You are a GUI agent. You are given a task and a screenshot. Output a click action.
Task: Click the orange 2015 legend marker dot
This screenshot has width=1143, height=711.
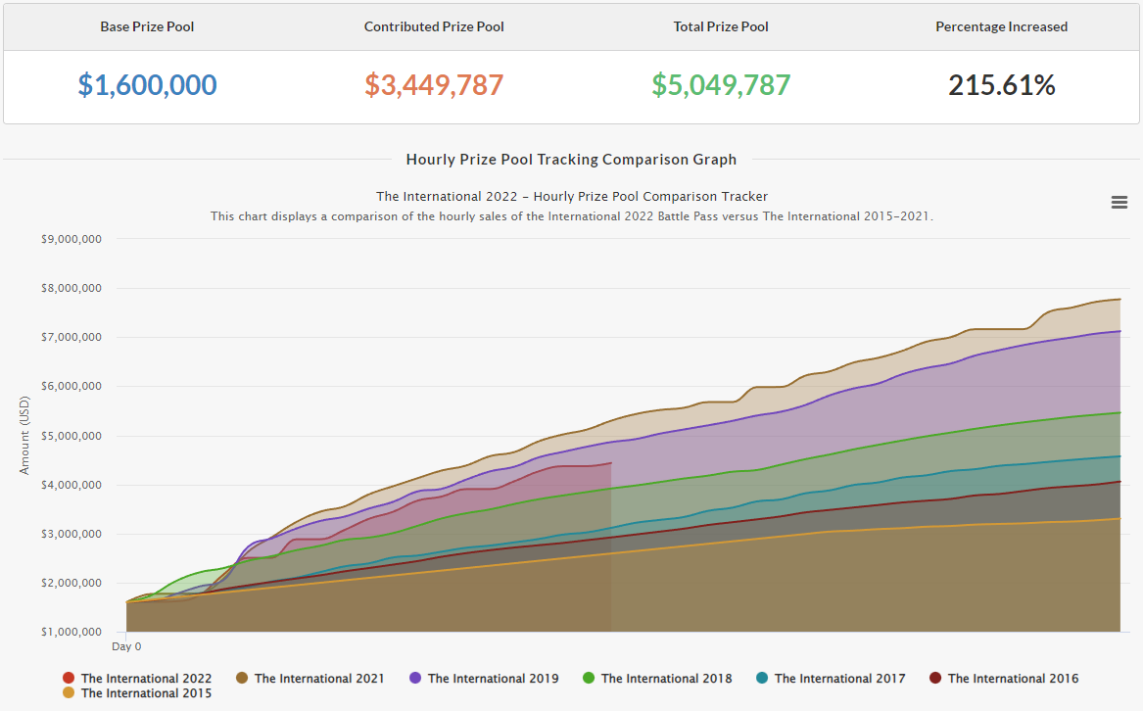click(x=69, y=692)
